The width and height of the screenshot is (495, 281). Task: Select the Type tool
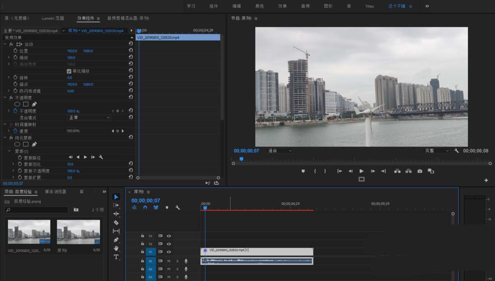click(x=116, y=257)
